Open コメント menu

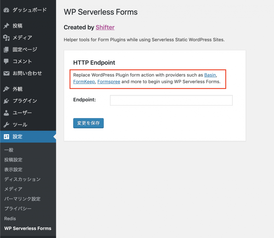point(22,61)
